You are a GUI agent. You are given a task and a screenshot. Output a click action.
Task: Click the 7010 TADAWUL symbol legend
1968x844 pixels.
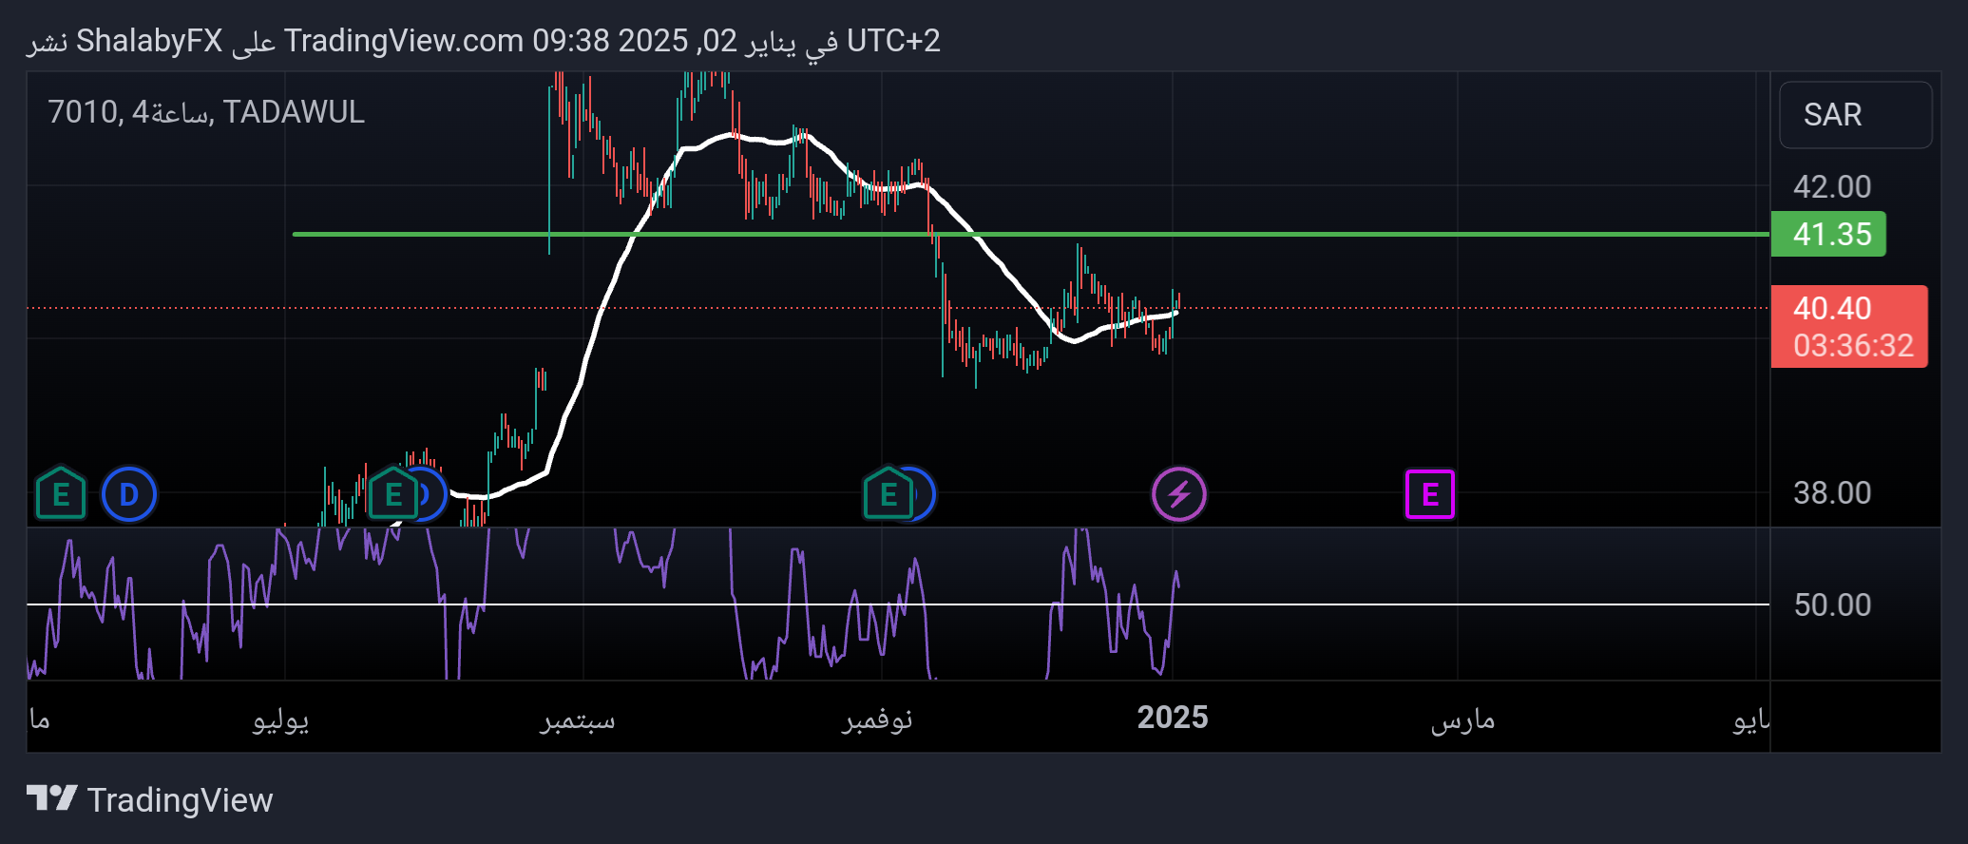click(206, 112)
